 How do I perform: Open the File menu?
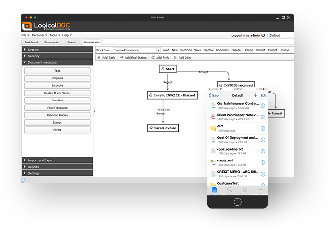point(26,35)
